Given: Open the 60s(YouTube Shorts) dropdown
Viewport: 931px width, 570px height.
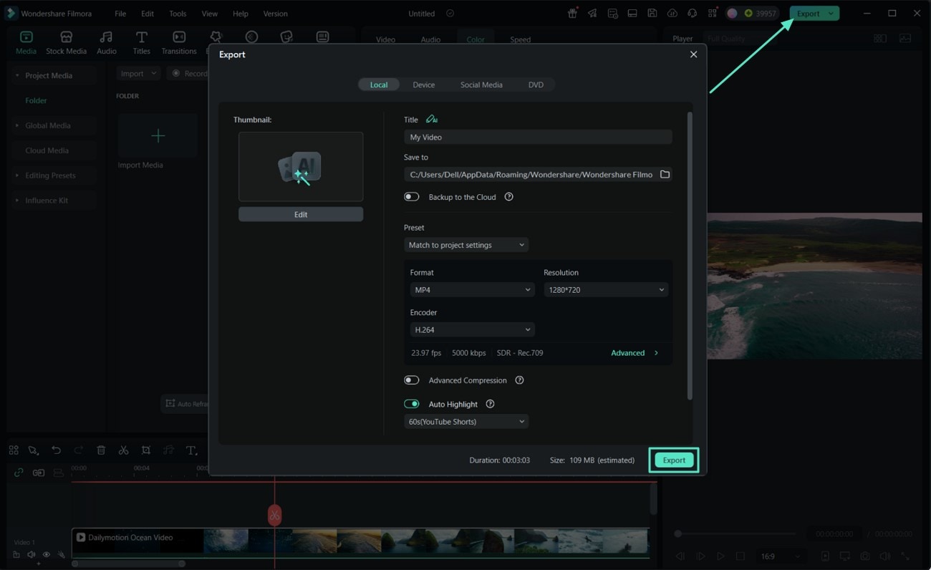Looking at the screenshot, I should pyautogui.click(x=466, y=422).
